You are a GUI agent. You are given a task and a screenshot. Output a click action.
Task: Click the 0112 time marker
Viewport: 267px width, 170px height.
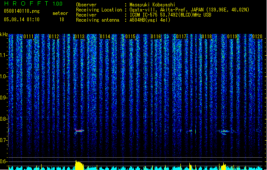tap(54, 37)
